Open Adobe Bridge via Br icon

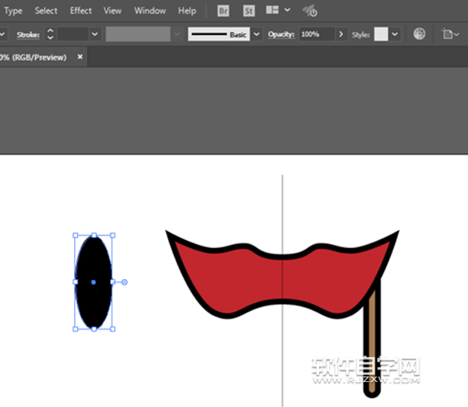[x=223, y=11]
